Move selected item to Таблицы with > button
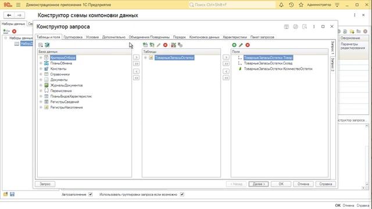The image size is (372, 209). tap(136, 57)
